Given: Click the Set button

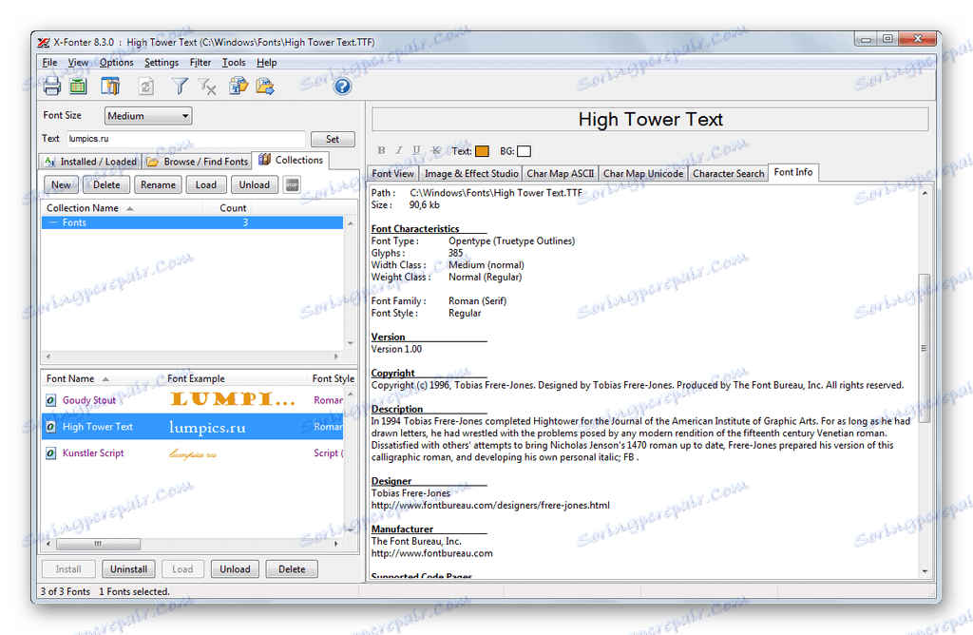Looking at the screenshot, I should pyautogui.click(x=333, y=139).
